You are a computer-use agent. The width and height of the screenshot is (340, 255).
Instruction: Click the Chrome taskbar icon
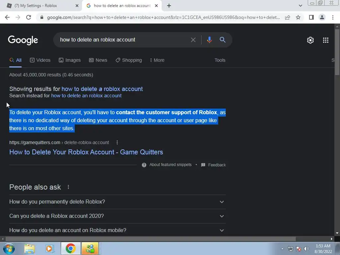[x=70, y=248]
